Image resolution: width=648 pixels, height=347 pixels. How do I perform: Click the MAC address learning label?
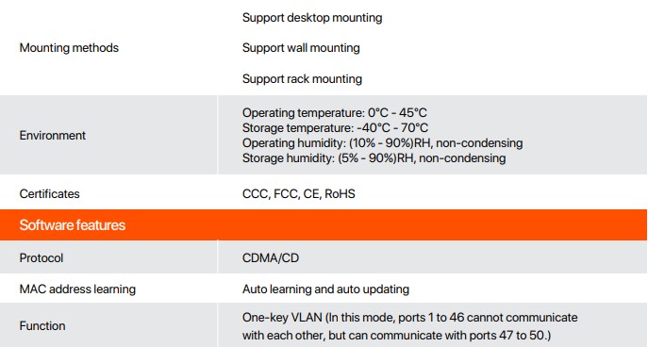[77, 289]
